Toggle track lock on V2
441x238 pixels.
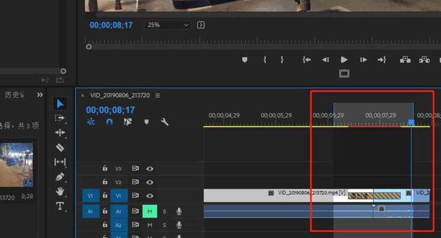coord(105,182)
